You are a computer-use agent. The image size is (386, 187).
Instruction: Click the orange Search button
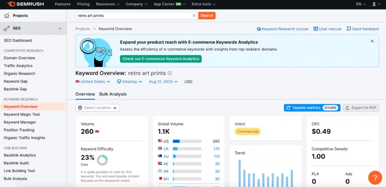(207, 15)
